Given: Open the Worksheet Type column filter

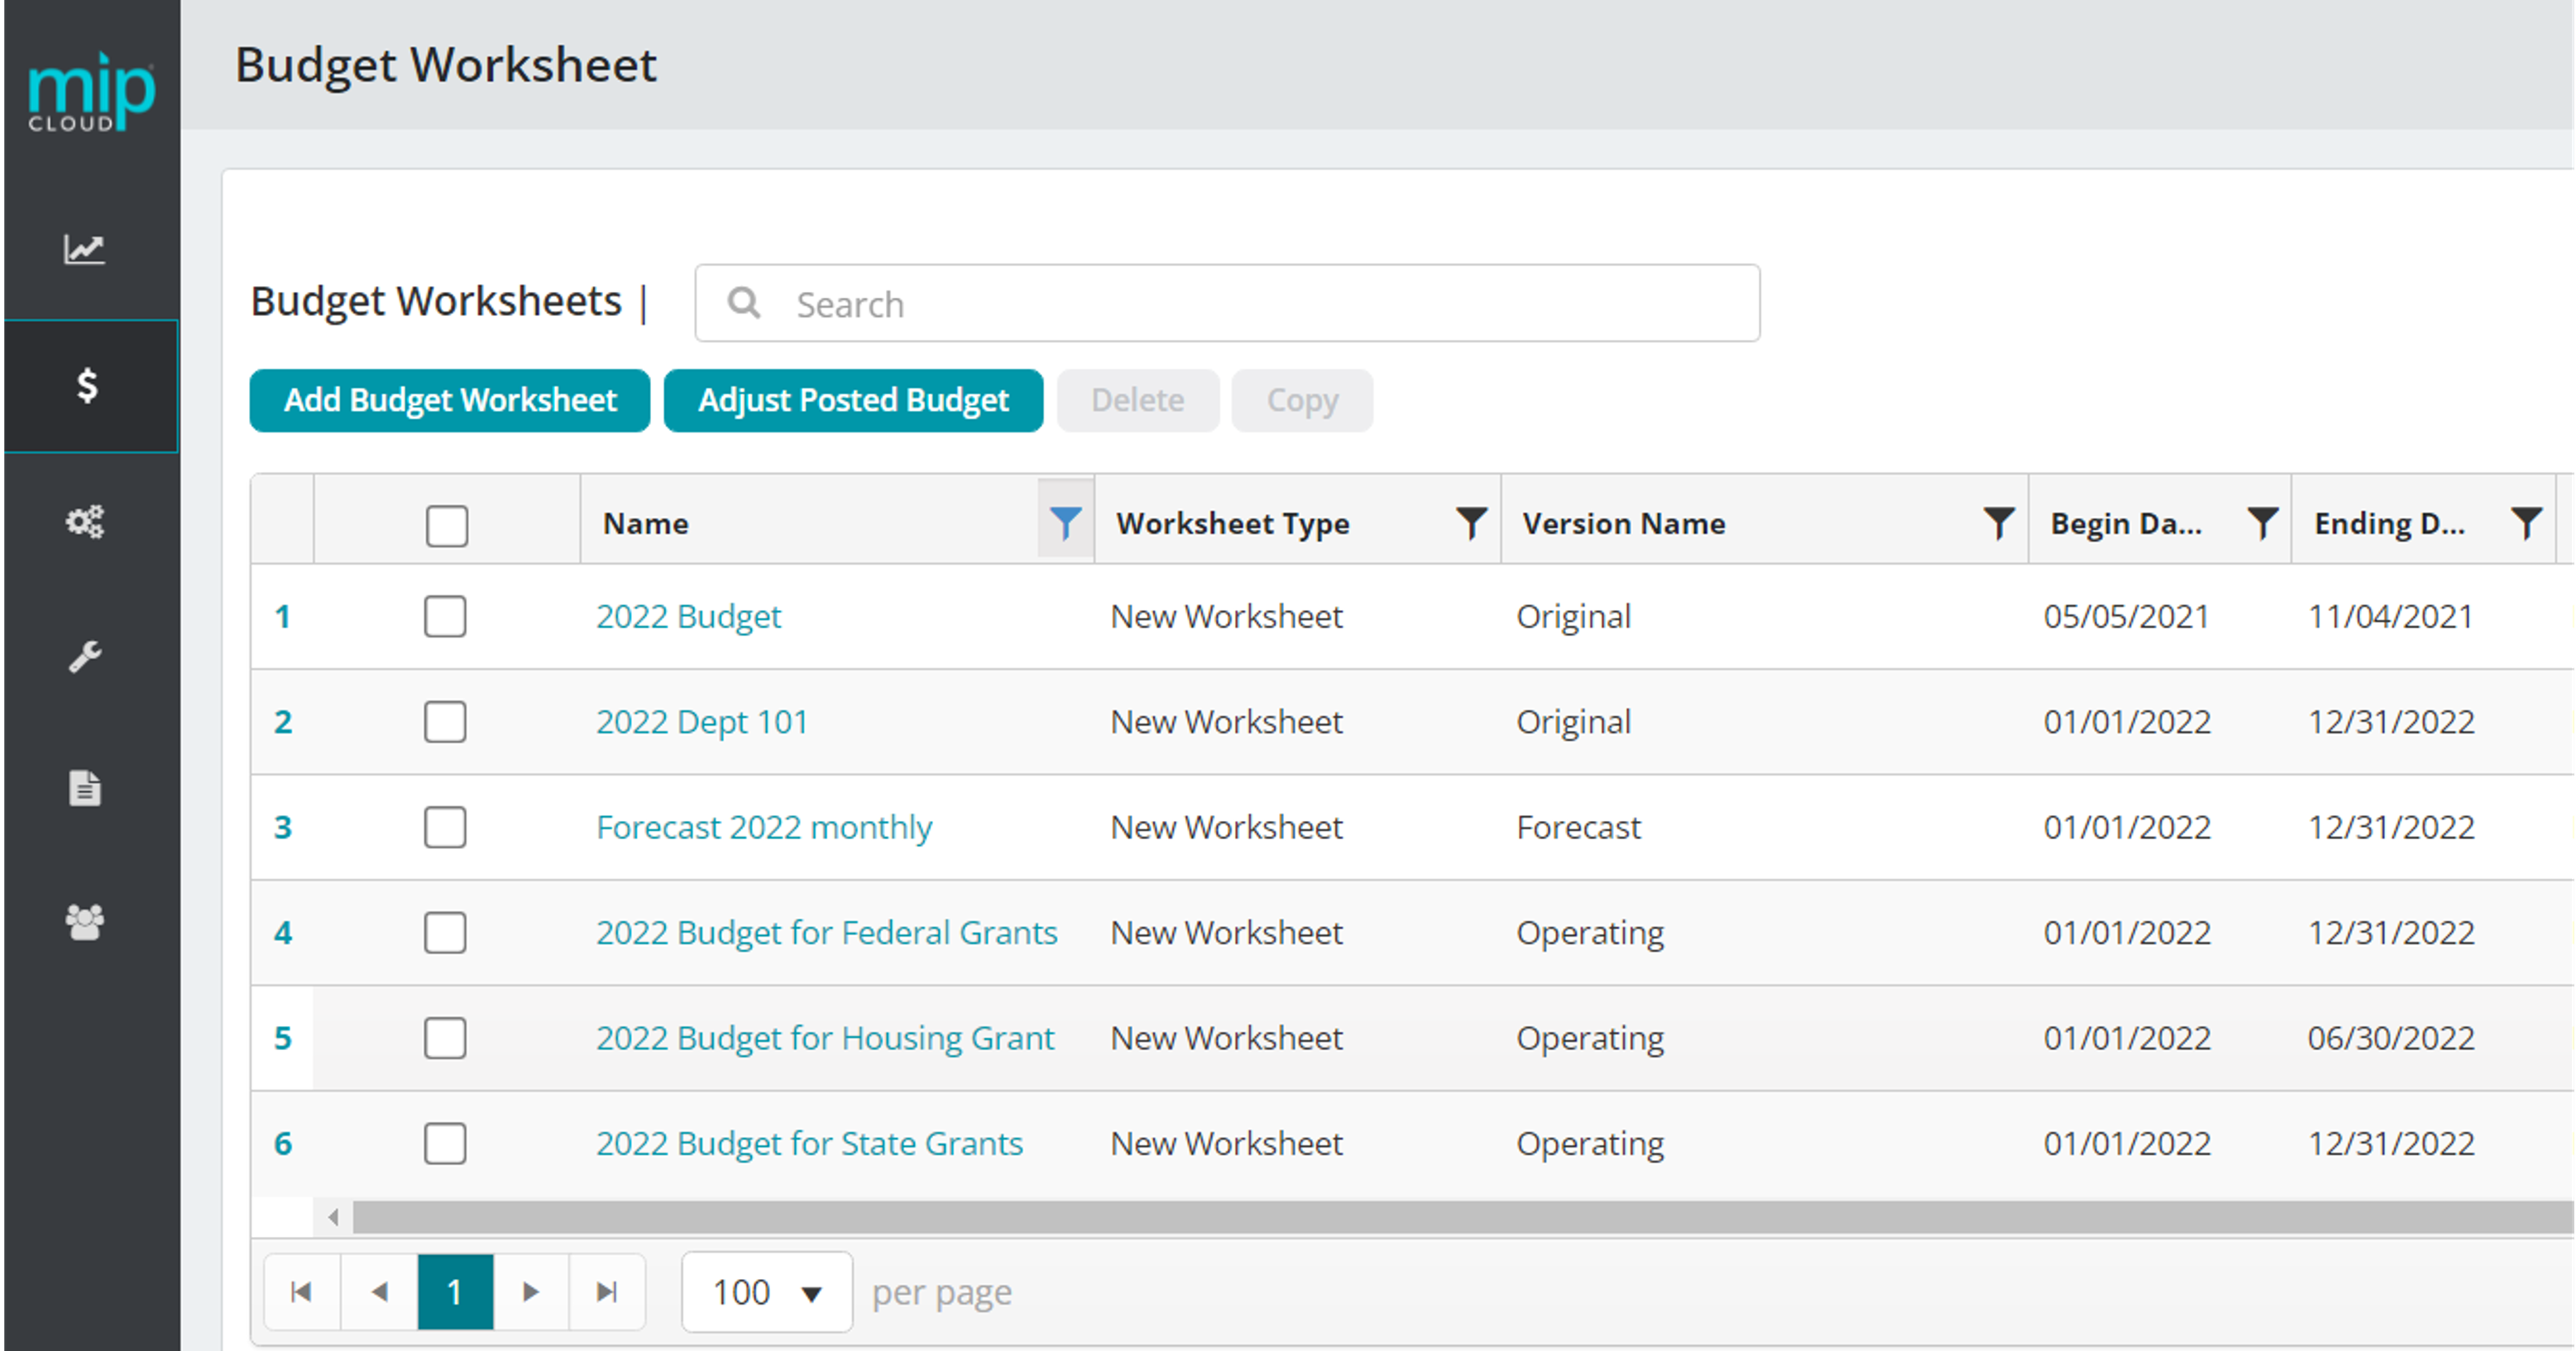Looking at the screenshot, I should 1470,522.
